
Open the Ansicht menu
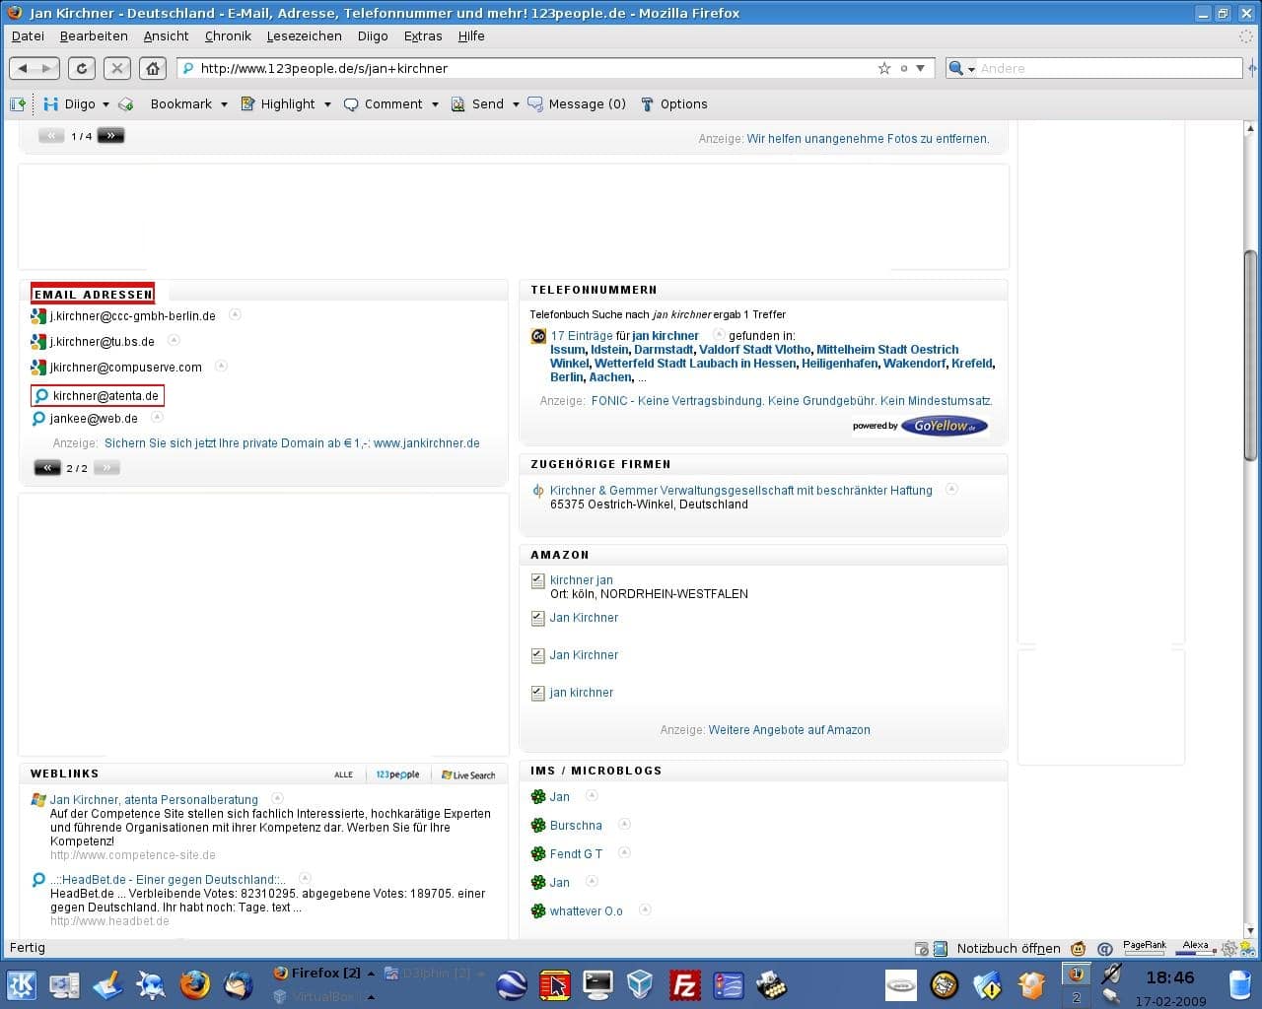166,35
